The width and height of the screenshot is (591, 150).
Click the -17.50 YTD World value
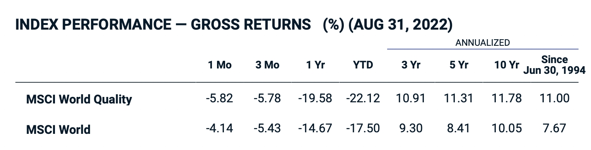coord(363,128)
